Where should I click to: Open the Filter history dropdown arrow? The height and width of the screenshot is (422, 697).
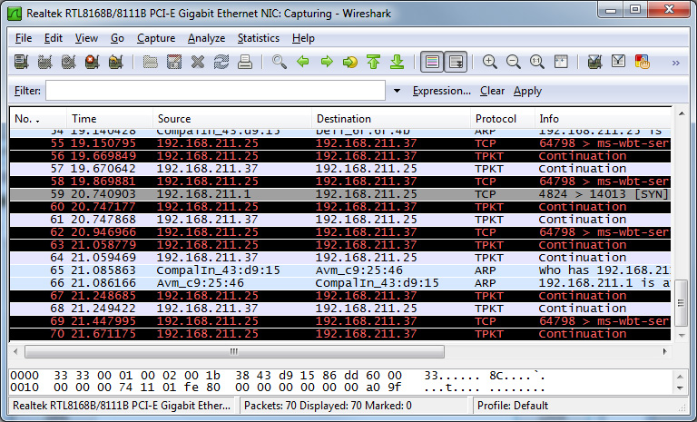[398, 92]
